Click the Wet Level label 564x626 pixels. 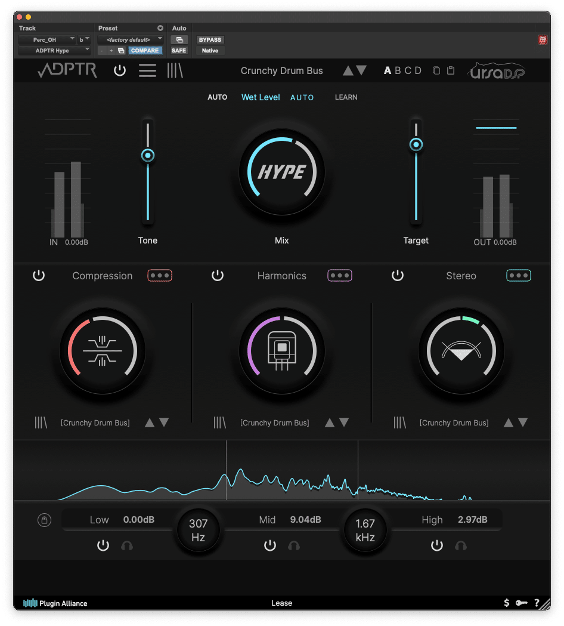[261, 97]
